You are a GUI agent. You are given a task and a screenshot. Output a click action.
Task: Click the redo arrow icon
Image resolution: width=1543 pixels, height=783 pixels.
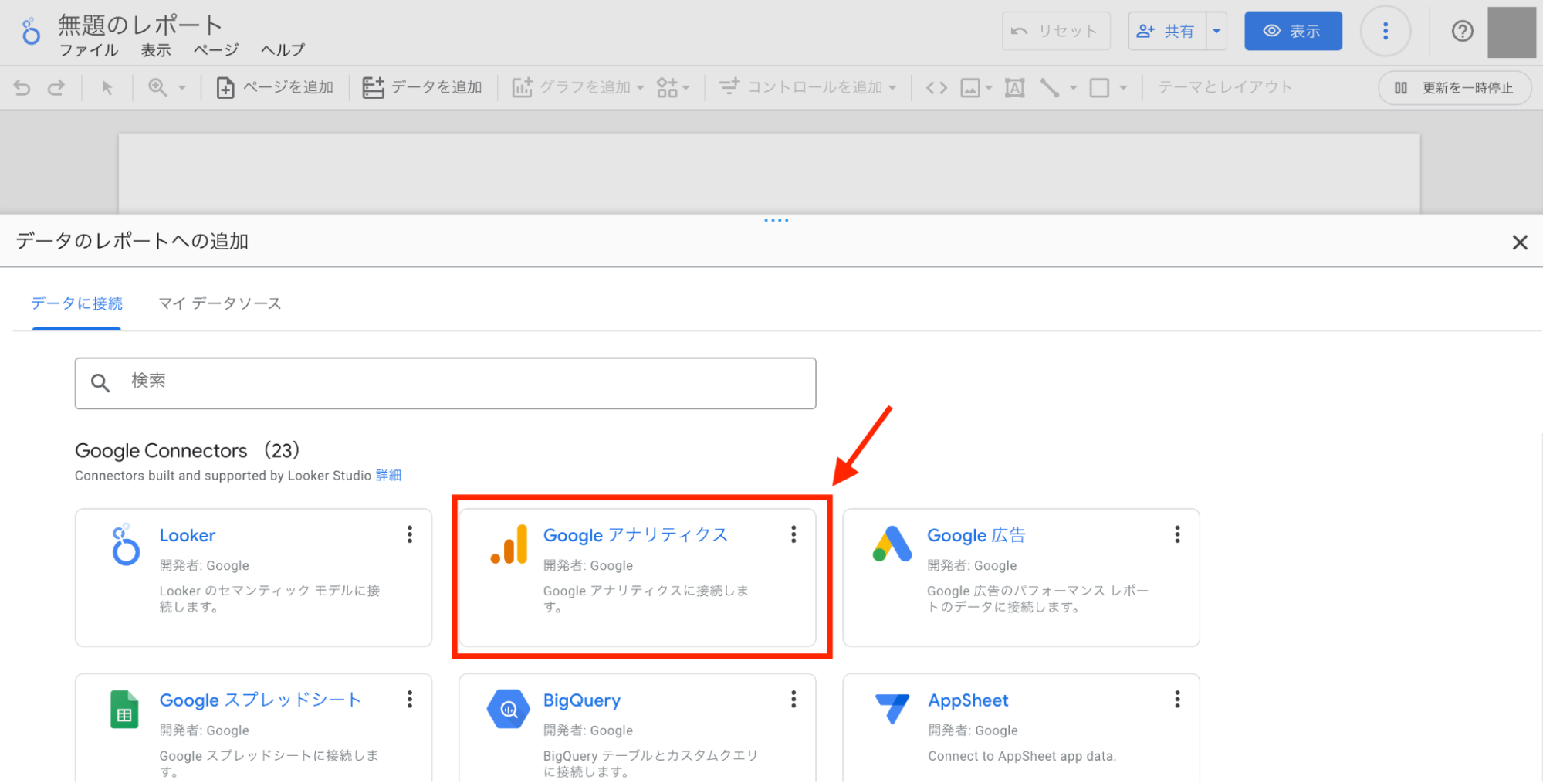pyautogui.click(x=56, y=88)
